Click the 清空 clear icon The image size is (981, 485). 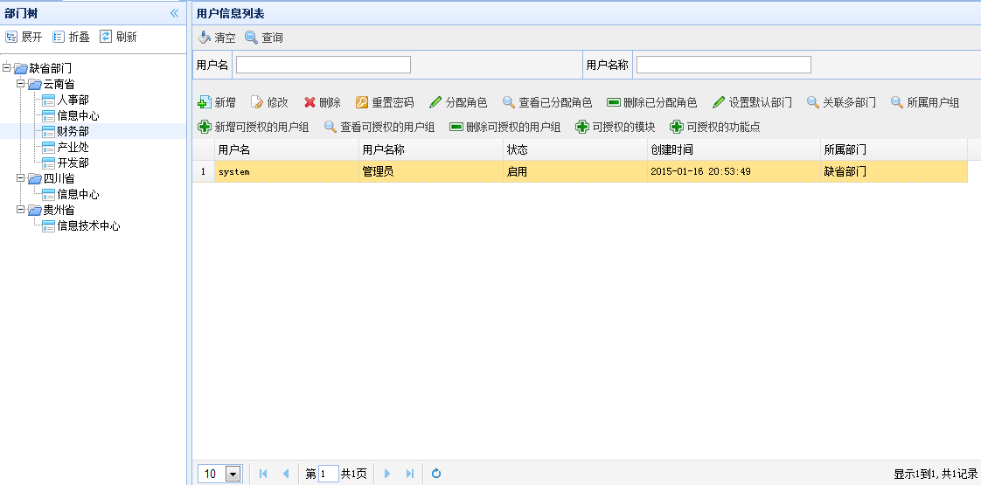point(204,38)
